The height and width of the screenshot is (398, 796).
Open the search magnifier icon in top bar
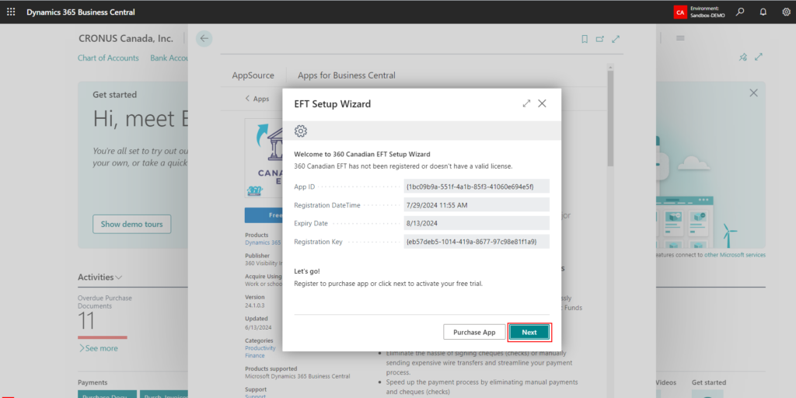coord(740,12)
